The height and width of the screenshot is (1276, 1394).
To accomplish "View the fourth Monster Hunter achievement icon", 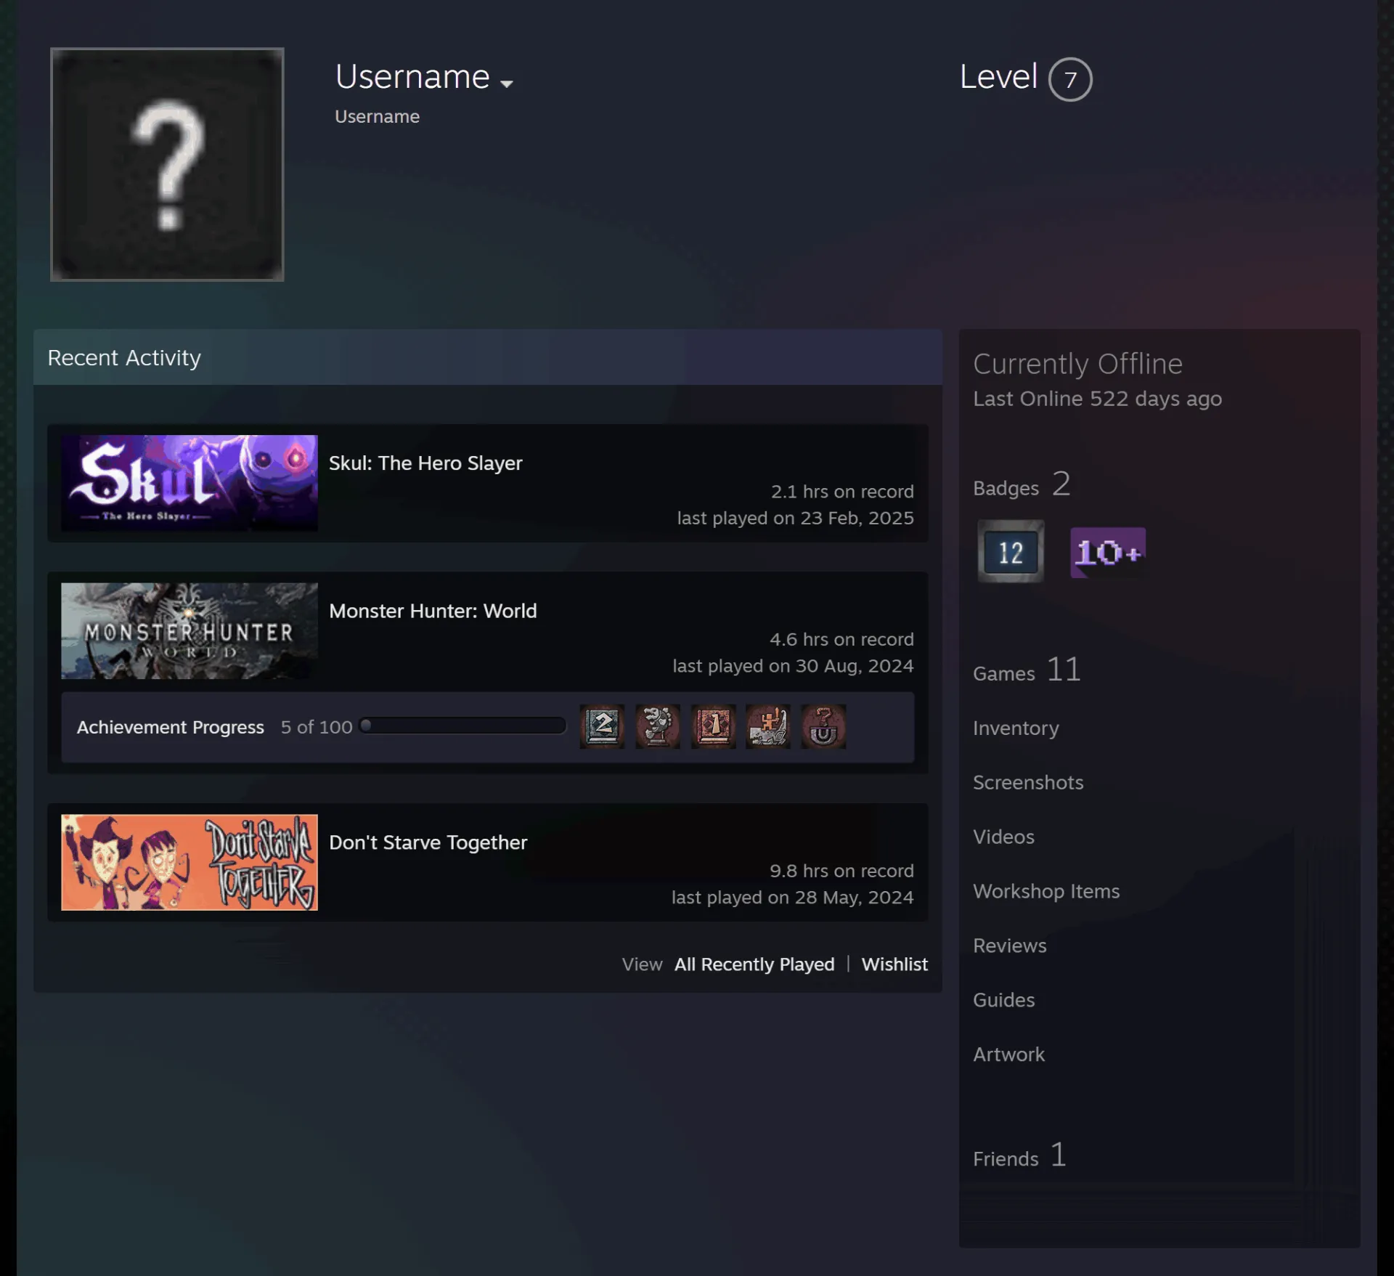I will coord(768,726).
